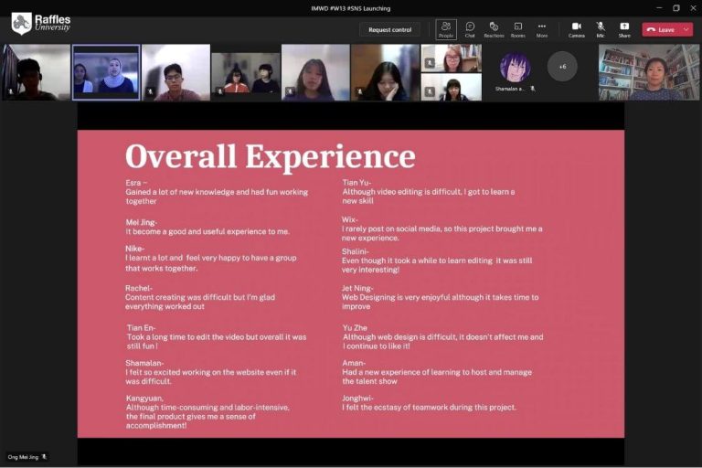Viewport: 702px width, 468px height.
Task: Maximize the Teams meeting window
Action: coord(675,8)
